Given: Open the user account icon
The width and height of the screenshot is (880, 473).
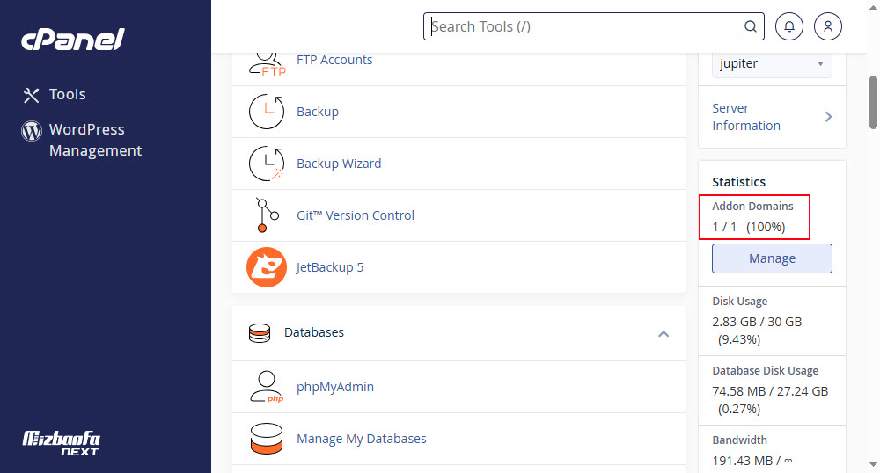Looking at the screenshot, I should click(x=828, y=26).
